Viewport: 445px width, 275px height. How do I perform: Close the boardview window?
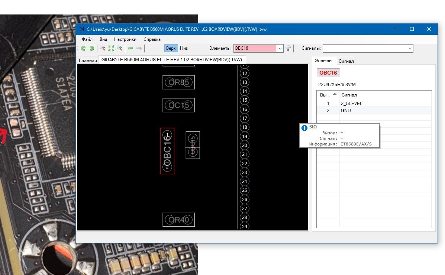click(429, 29)
